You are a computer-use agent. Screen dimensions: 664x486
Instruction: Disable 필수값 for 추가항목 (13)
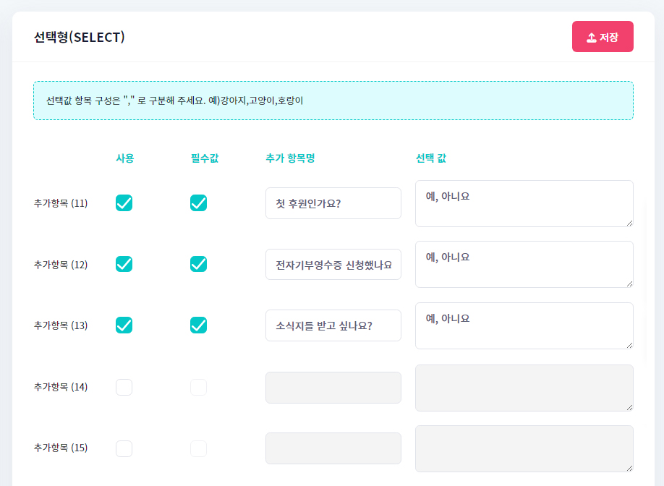pos(199,325)
